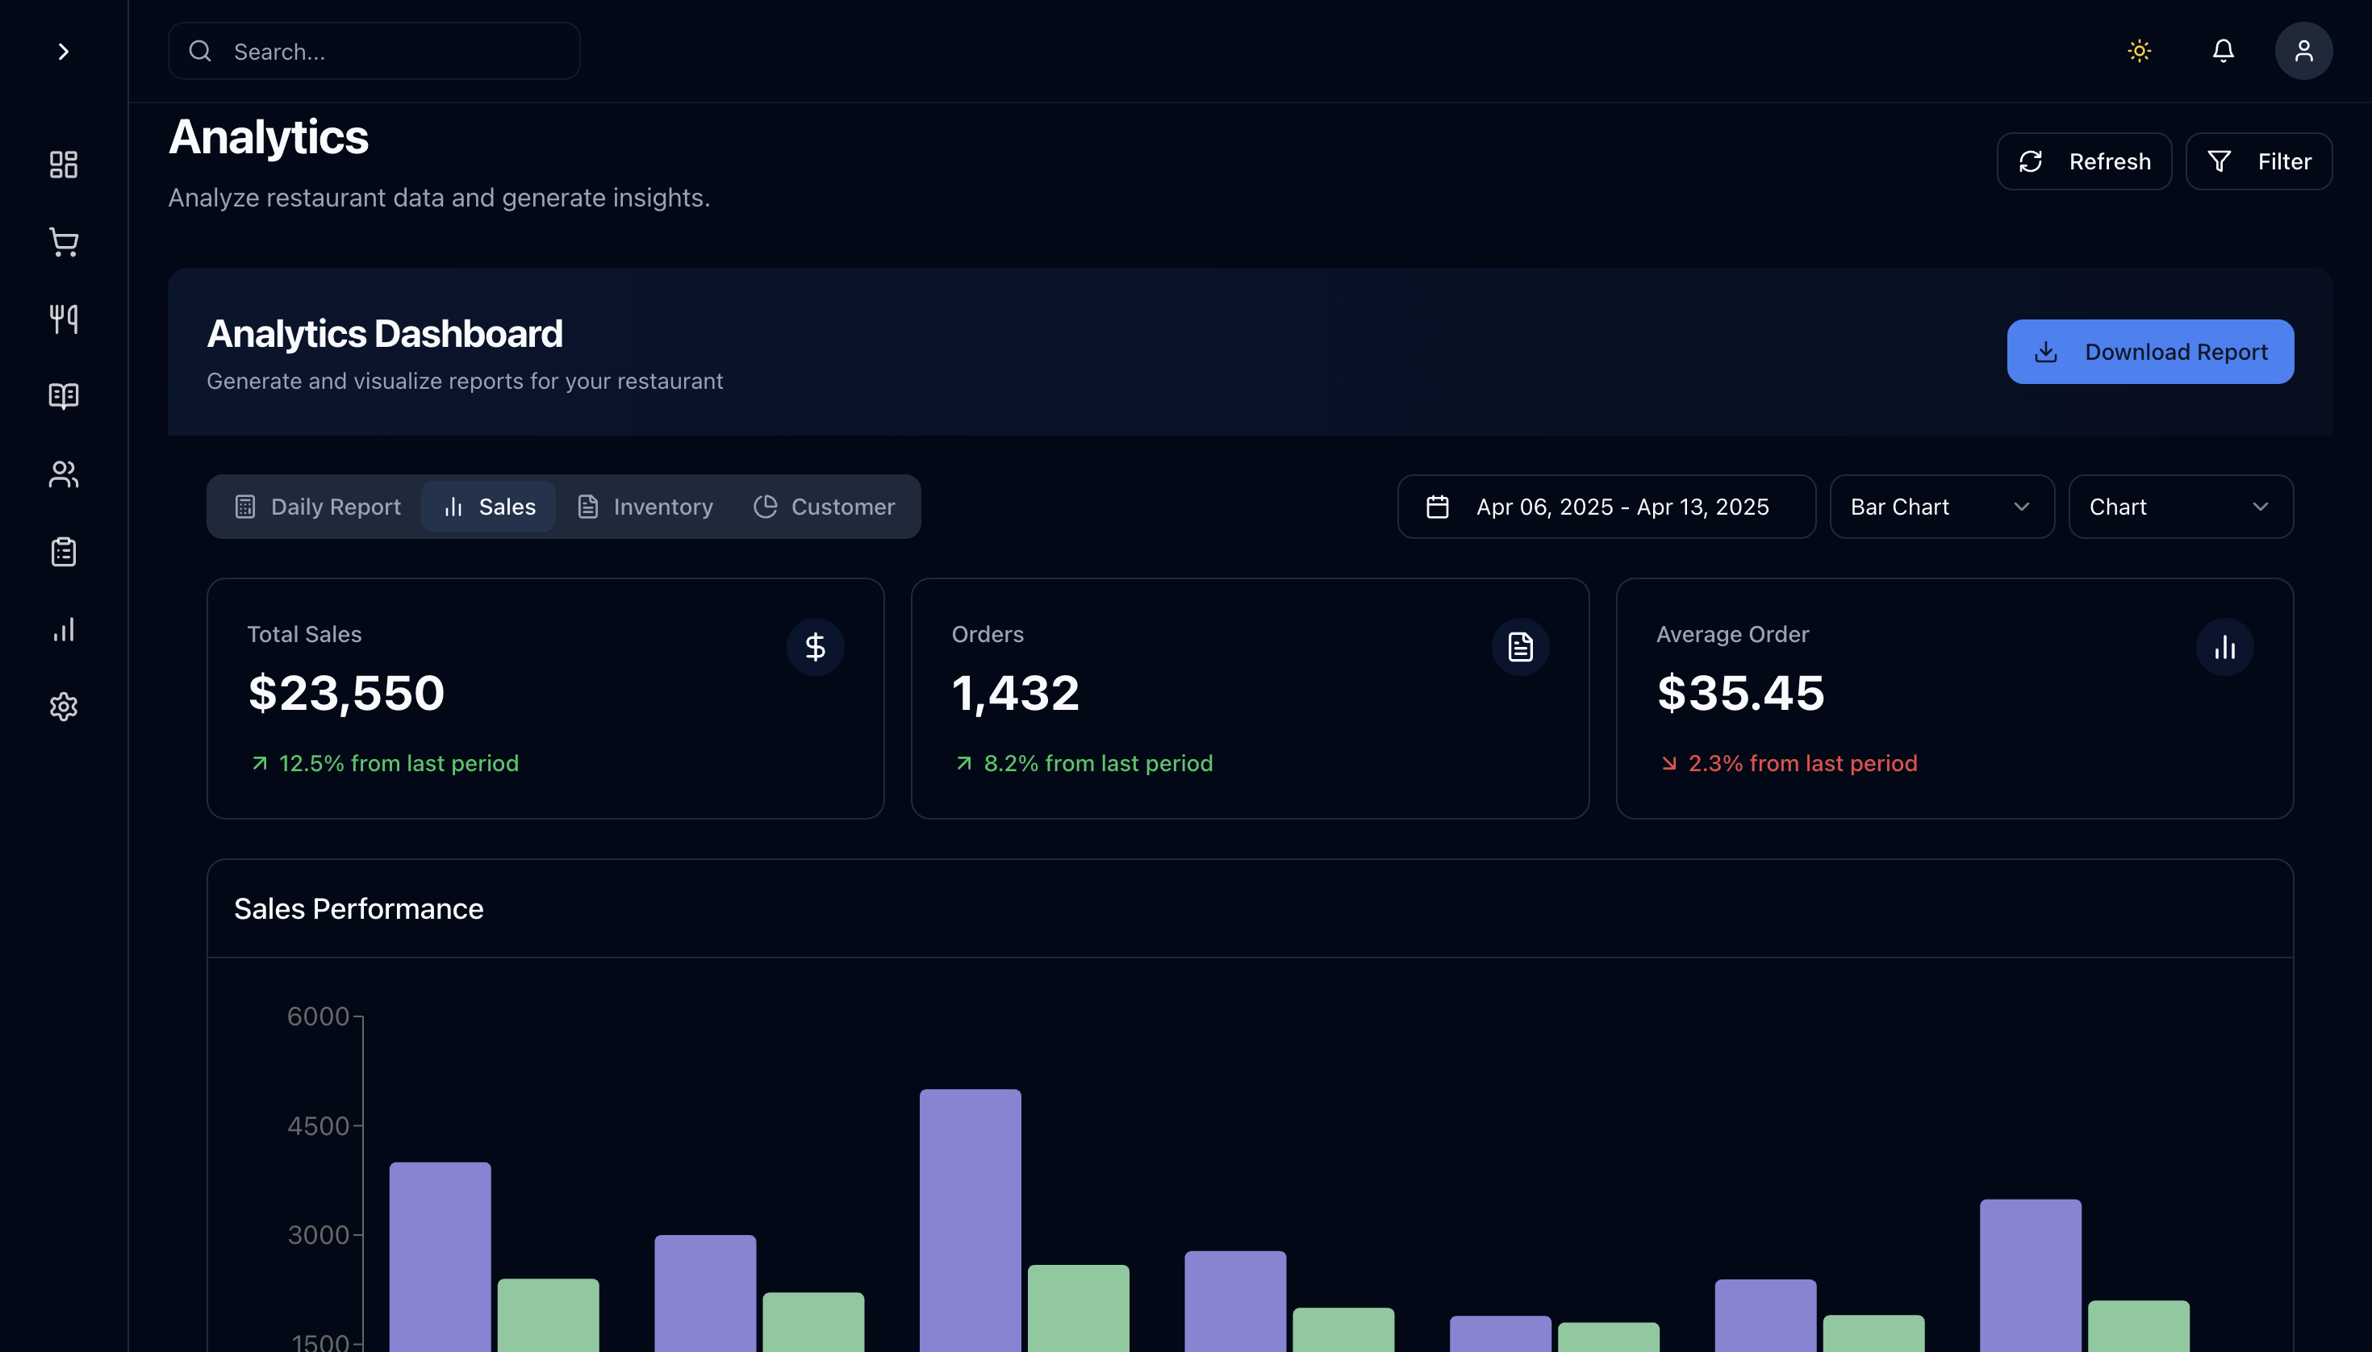Open the open-book icon in sidebar
Image resolution: width=2372 pixels, height=1352 pixels.
tap(63, 397)
